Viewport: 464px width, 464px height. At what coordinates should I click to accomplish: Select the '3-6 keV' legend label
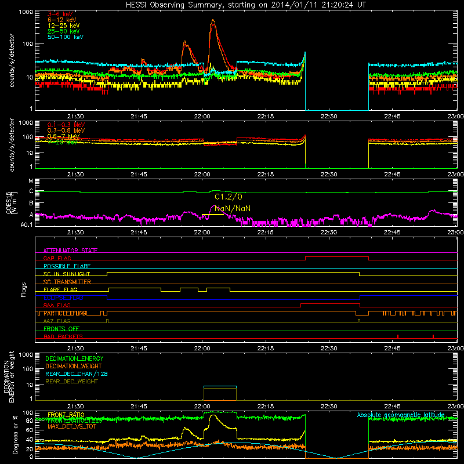tap(60, 14)
